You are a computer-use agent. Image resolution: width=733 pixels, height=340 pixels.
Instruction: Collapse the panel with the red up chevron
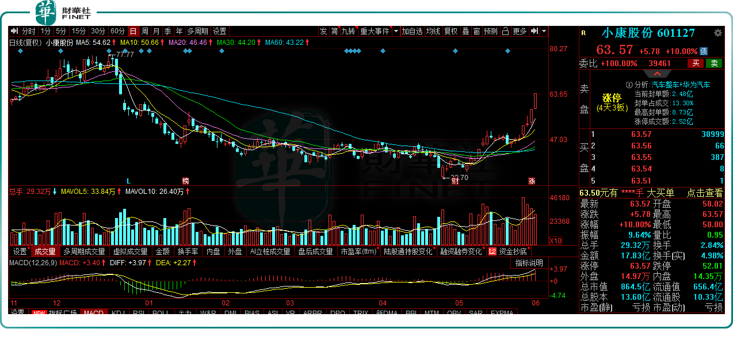tap(657, 74)
